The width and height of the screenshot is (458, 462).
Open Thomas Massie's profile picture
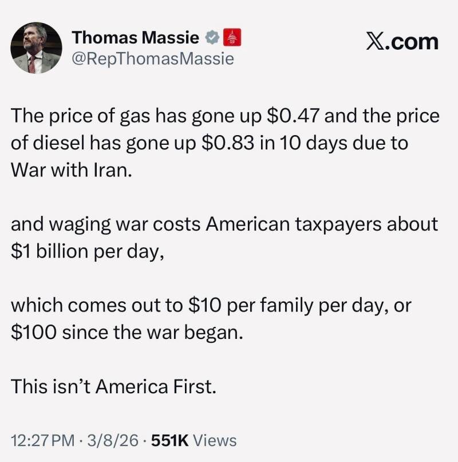(x=36, y=48)
